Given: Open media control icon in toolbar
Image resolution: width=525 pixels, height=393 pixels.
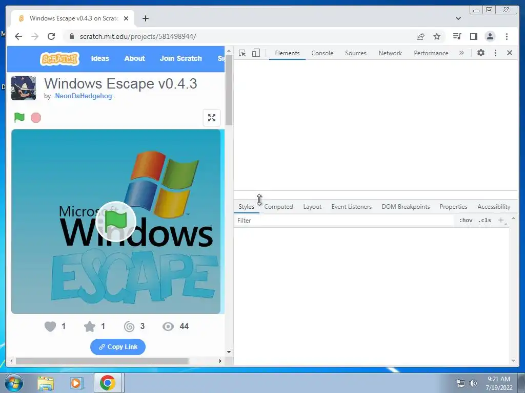Looking at the screenshot, I should 457,36.
